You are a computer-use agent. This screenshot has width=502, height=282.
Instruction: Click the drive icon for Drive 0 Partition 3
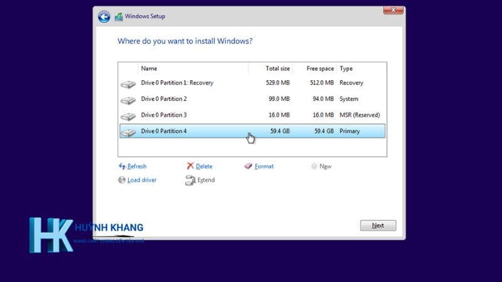pos(128,117)
